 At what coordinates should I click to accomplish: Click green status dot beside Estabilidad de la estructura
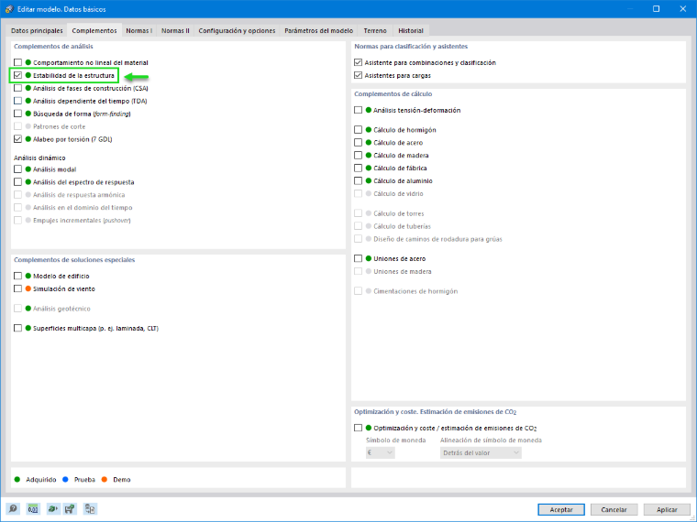tap(28, 75)
